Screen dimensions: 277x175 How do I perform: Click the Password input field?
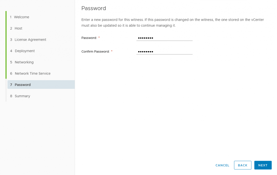coord(164,38)
